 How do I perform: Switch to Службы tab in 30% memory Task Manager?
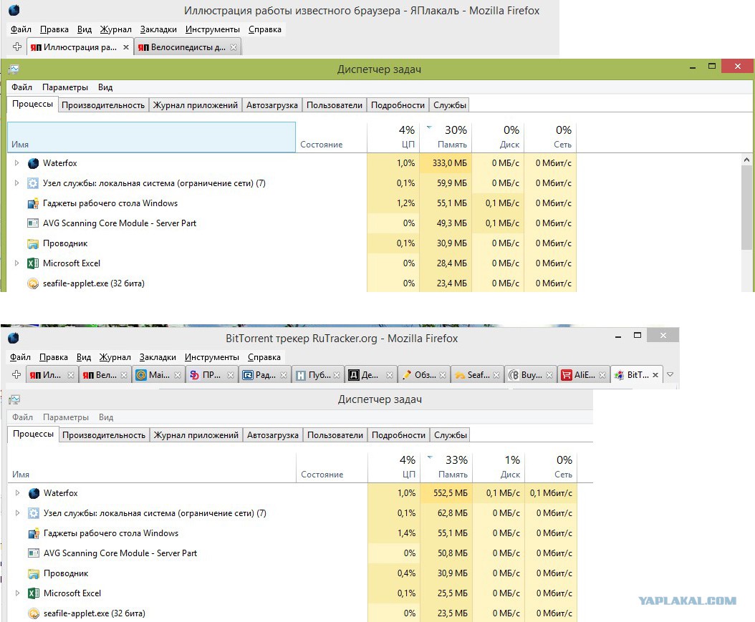pyautogui.click(x=450, y=105)
